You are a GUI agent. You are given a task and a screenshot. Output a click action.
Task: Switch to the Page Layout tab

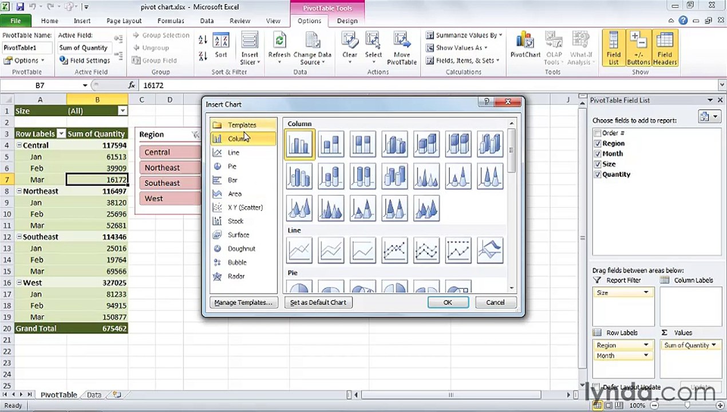(x=124, y=21)
